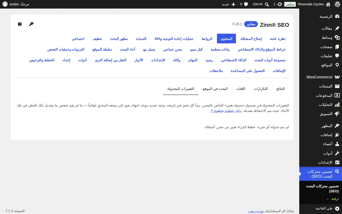Switch to the اللغات sub-tab
The image size is (342, 214).
(x=240, y=89)
